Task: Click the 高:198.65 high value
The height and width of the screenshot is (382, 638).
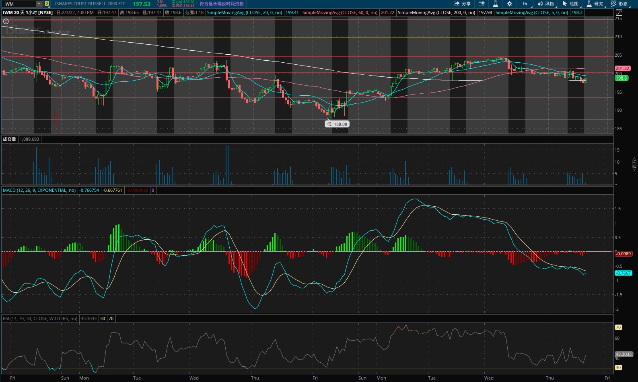Action: pos(130,12)
